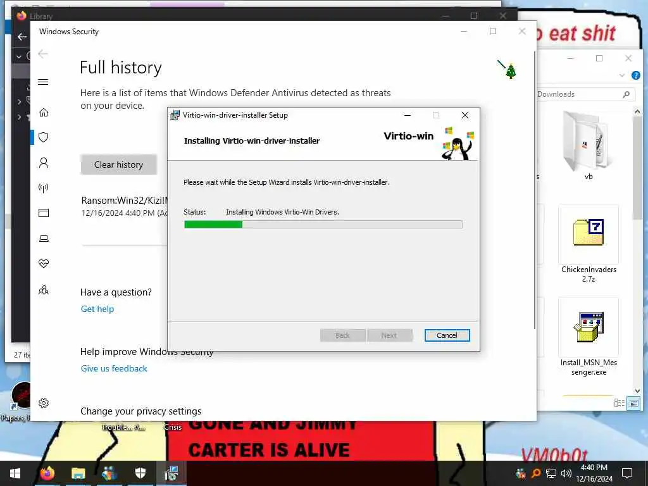
Task: Click Clear history button
Action: coord(118,165)
